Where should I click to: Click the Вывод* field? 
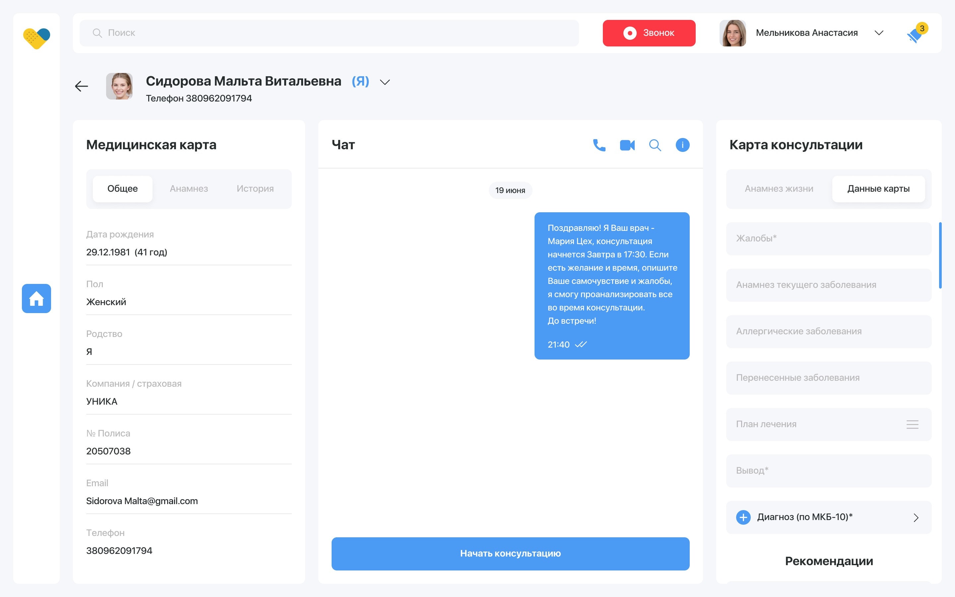(x=829, y=471)
